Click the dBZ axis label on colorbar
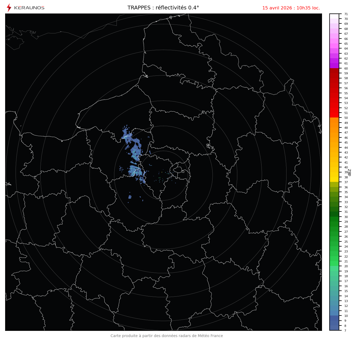Screen dimensions: 357x343 (350, 172)
